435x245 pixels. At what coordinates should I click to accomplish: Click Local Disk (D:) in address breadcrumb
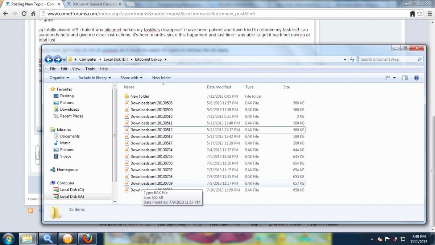[116, 59]
